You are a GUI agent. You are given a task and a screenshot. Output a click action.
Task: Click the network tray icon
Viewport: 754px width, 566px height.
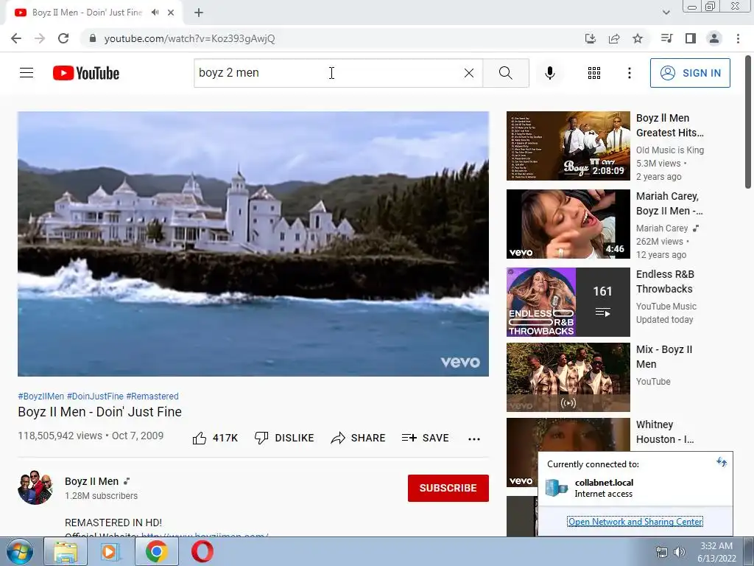pyautogui.click(x=662, y=551)
